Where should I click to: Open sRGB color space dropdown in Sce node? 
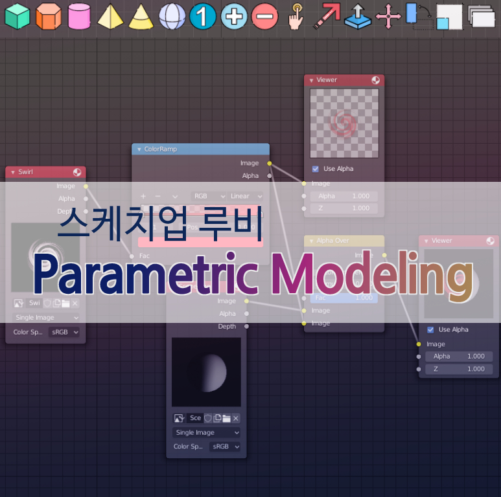click(225, 447)
